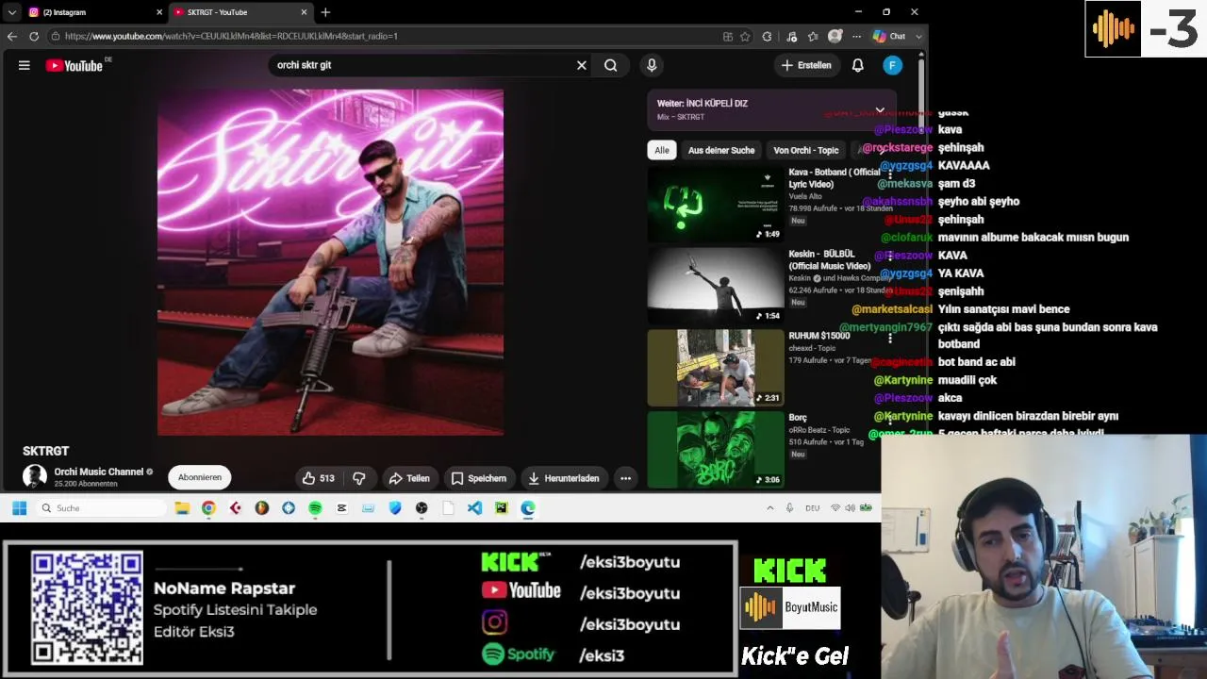Open Spotify from the taskbar
This screenshot has width=1207, height=679.
click(x=315, y=507)
